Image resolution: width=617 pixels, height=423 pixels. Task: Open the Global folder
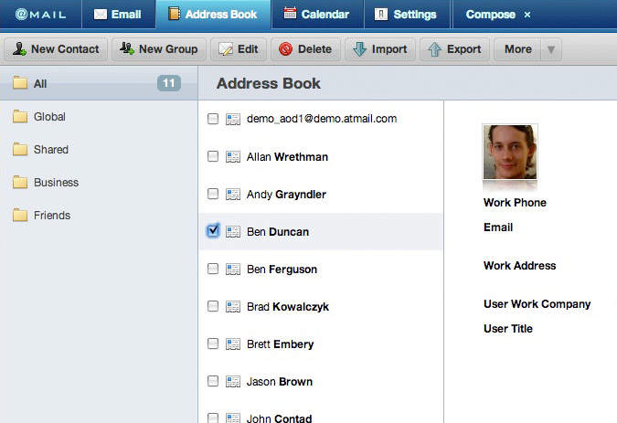[x=99, y=117]
